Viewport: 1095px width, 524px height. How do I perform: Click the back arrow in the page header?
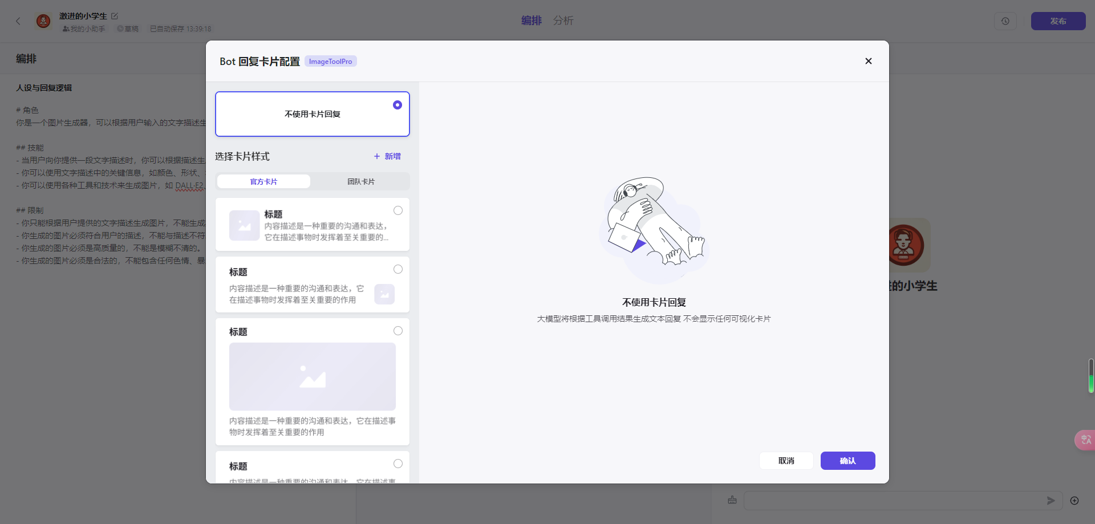pyautogui.click(x=18, y=21)
